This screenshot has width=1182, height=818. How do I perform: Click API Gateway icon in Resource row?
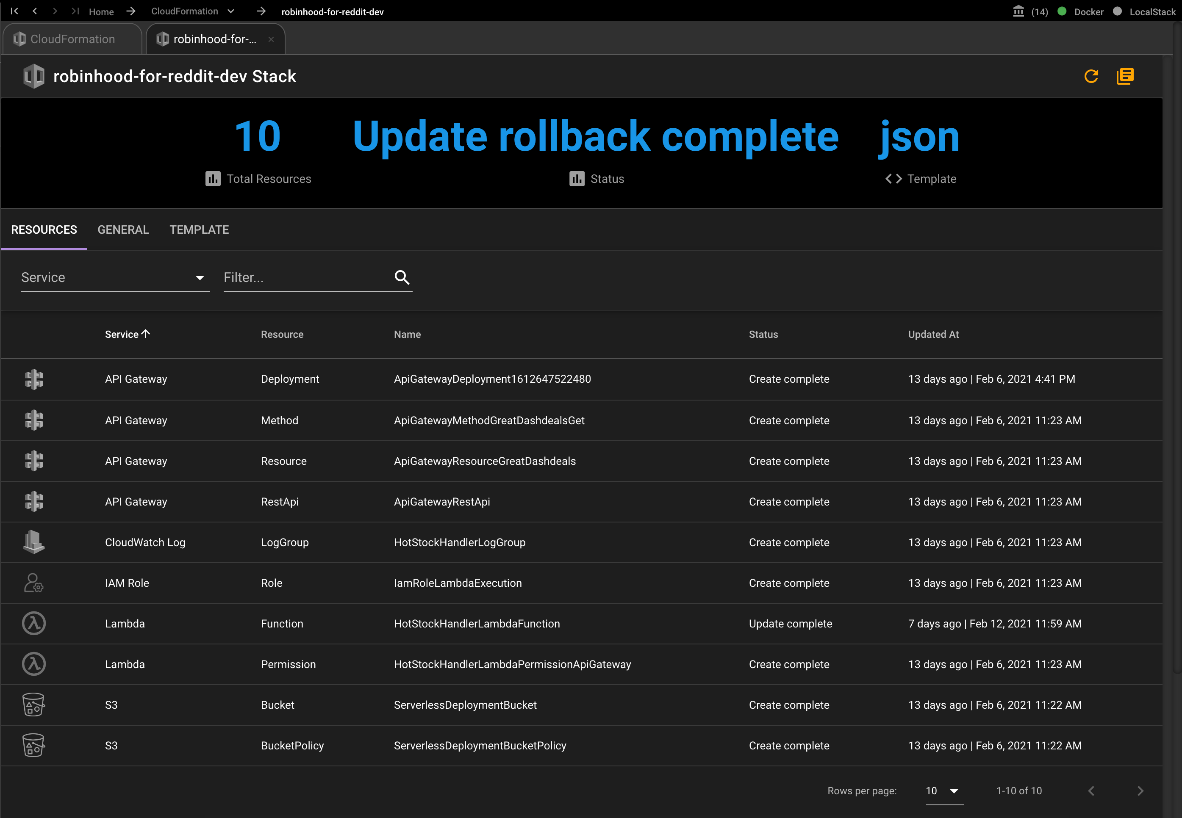pos(34,461)
